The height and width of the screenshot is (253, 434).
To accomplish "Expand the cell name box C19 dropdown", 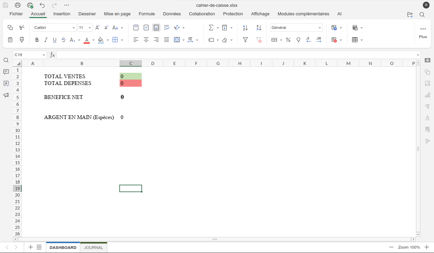I will click(x=44, y=55).
